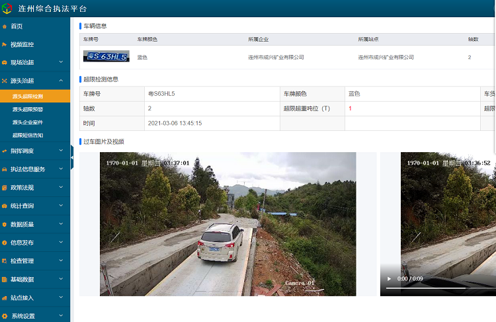Click the 首页 home icon

pyautogui.click(x=5, y=26)
